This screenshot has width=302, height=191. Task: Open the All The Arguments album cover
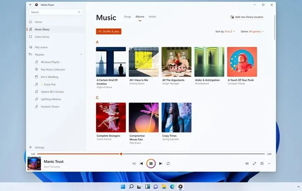tap(176, 62)
